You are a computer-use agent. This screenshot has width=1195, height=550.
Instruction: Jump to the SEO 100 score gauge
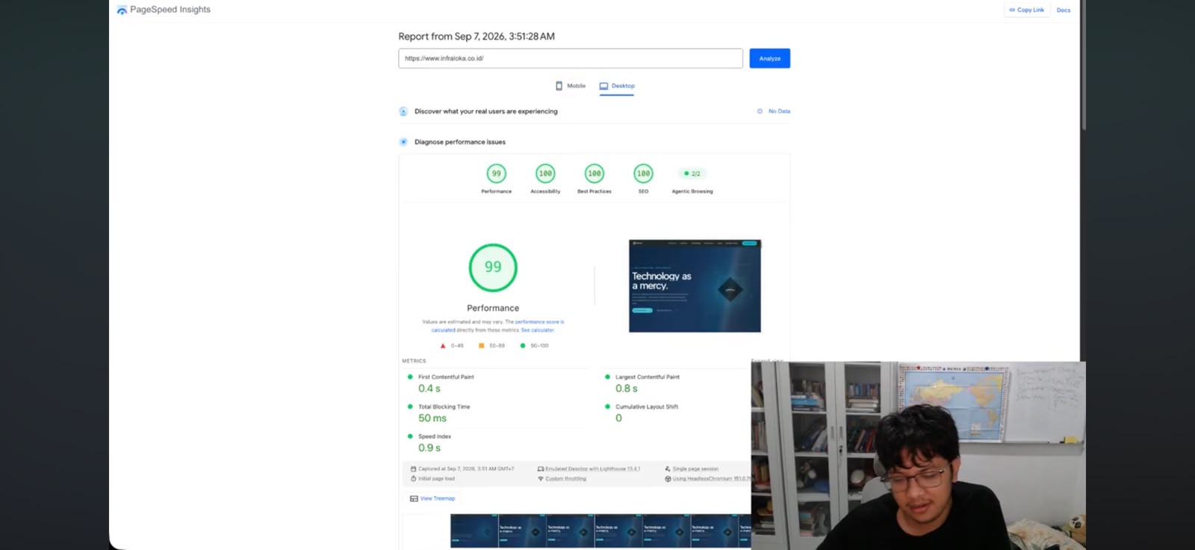coord(643,173)
